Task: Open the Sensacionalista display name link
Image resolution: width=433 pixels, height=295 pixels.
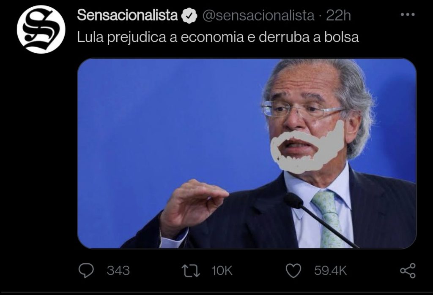Action: tap(127, 15)
